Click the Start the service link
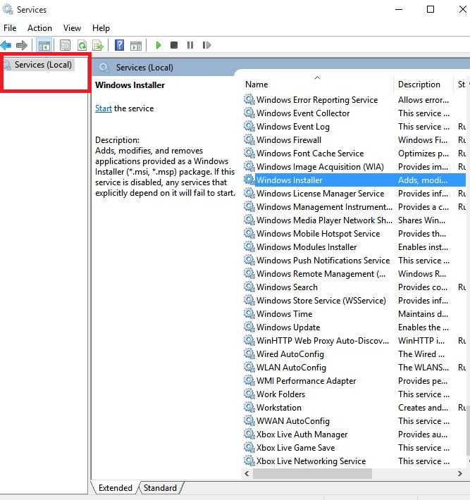Viewport: 470px width, 500px height. [104, 108]
